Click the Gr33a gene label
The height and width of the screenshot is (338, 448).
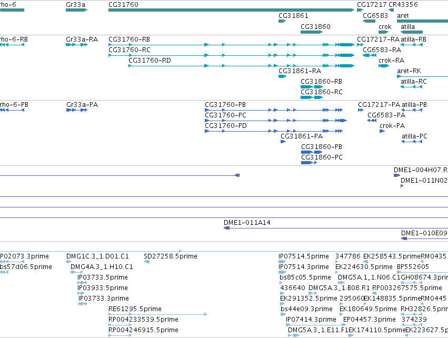pyautogui.click(x=75, y=5)
